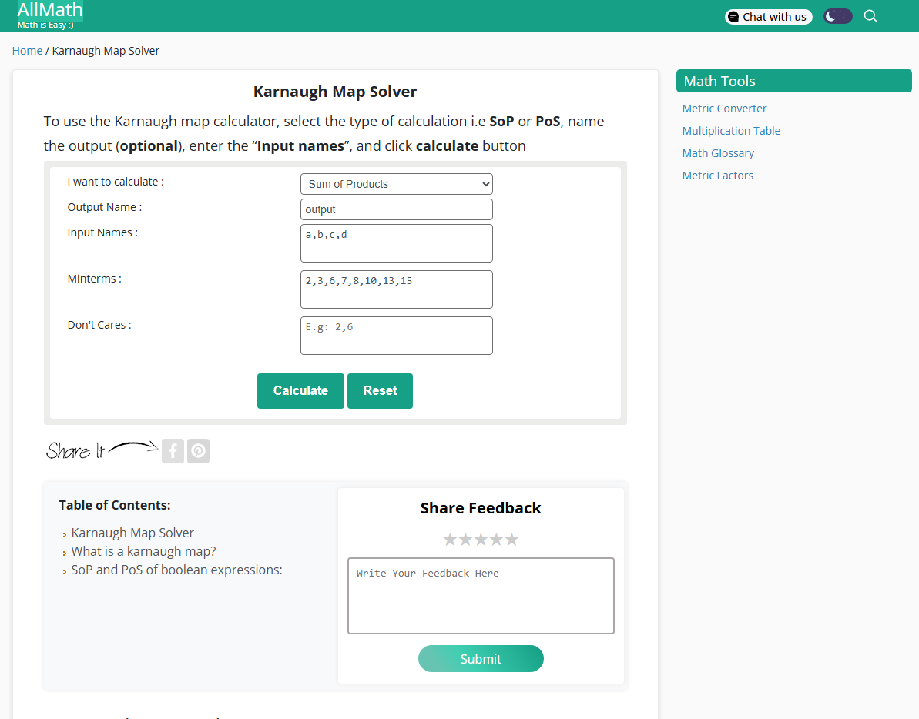Screen dimensions: 919x719
Task: Share on Pinterest icon
Action: click(x=198, y=451)
